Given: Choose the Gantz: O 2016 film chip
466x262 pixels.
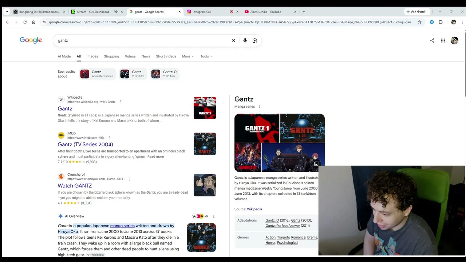Looking at the screenshot, I should [x=165, y=74].
